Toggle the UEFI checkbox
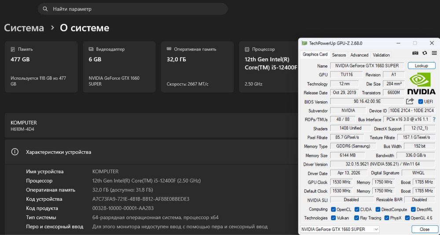This screenshot has height=235, width=440. click(x=421, y=102)
